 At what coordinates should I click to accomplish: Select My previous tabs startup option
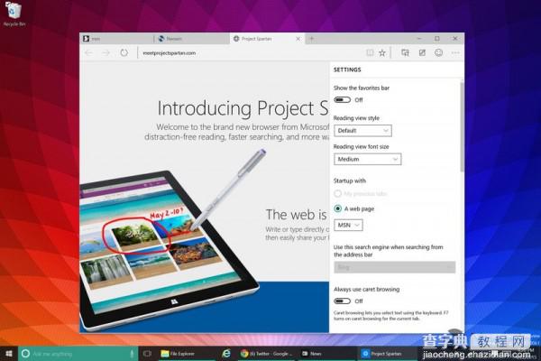pos(361,194)
